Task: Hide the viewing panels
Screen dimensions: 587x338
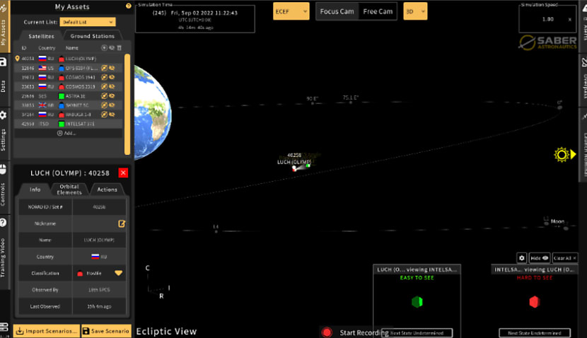Action: (540, 258)
